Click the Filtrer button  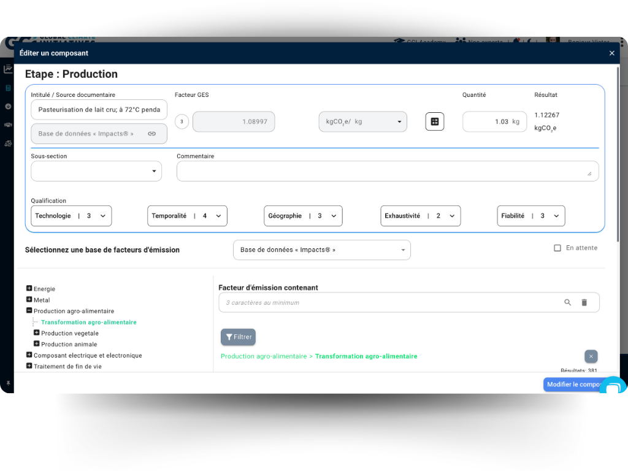click(x=238, y=337)
